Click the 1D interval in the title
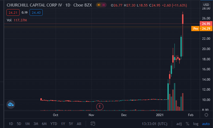This screenshot has height=128, width=213. pos(68,5)
